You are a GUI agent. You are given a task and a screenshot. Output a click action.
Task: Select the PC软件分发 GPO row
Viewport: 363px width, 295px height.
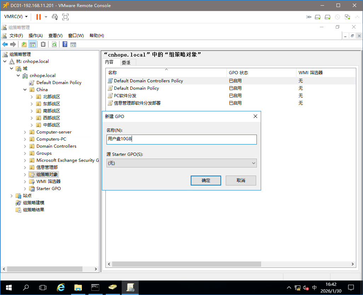231,96
